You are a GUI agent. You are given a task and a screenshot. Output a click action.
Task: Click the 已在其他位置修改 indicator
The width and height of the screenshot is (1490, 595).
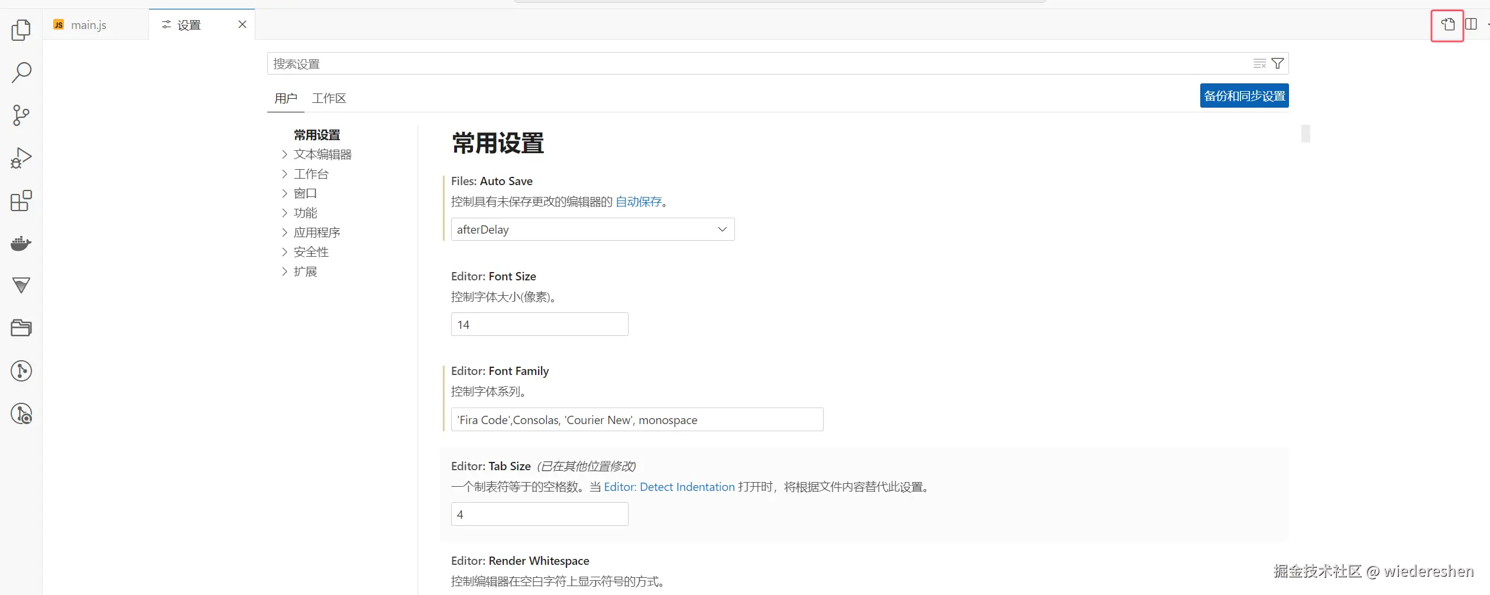(586, 466)
